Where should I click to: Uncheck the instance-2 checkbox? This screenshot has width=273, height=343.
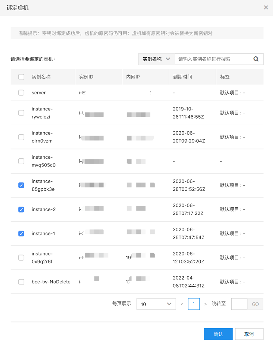coord(21,209)
